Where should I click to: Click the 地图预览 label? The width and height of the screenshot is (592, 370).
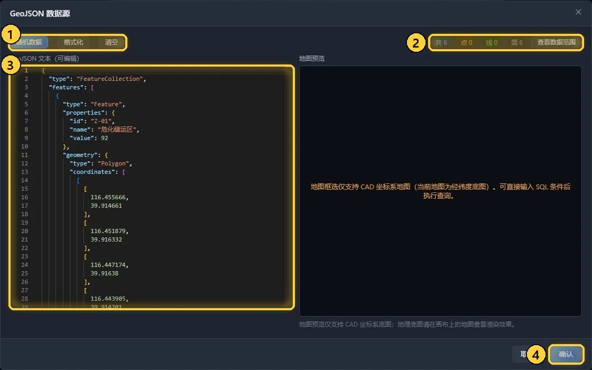coord(312,59)
